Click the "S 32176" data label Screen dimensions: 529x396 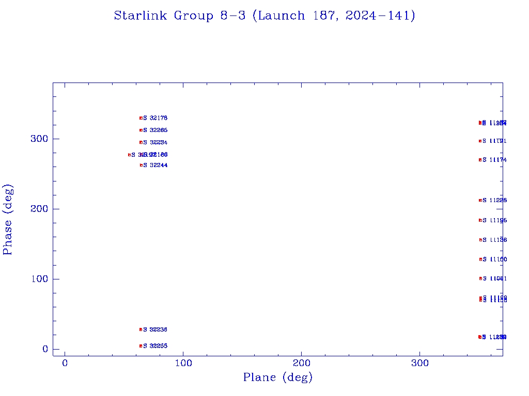tap(155, 118)
